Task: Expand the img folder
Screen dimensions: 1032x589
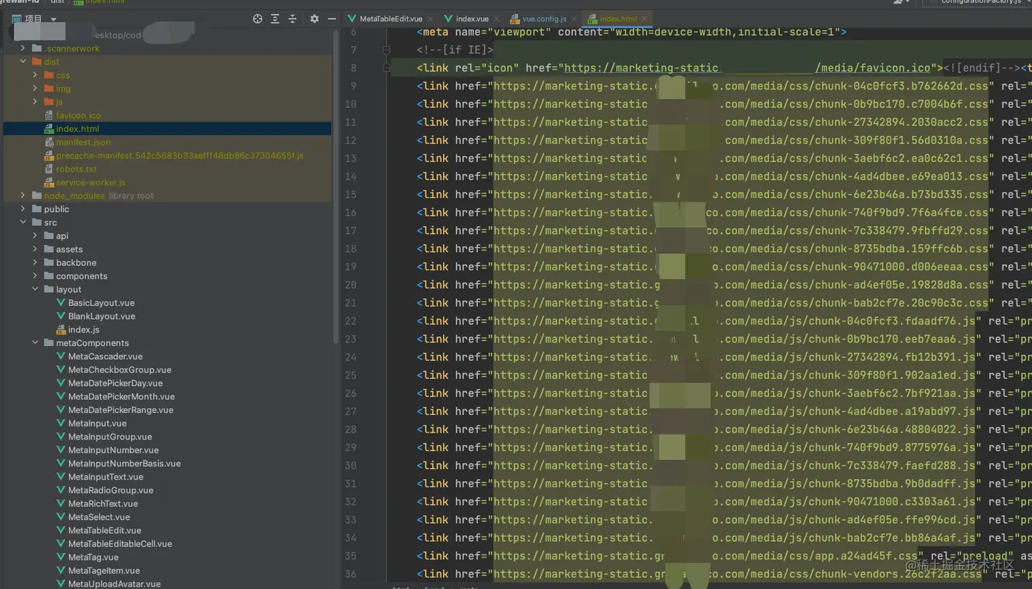Action: [35, 88]
